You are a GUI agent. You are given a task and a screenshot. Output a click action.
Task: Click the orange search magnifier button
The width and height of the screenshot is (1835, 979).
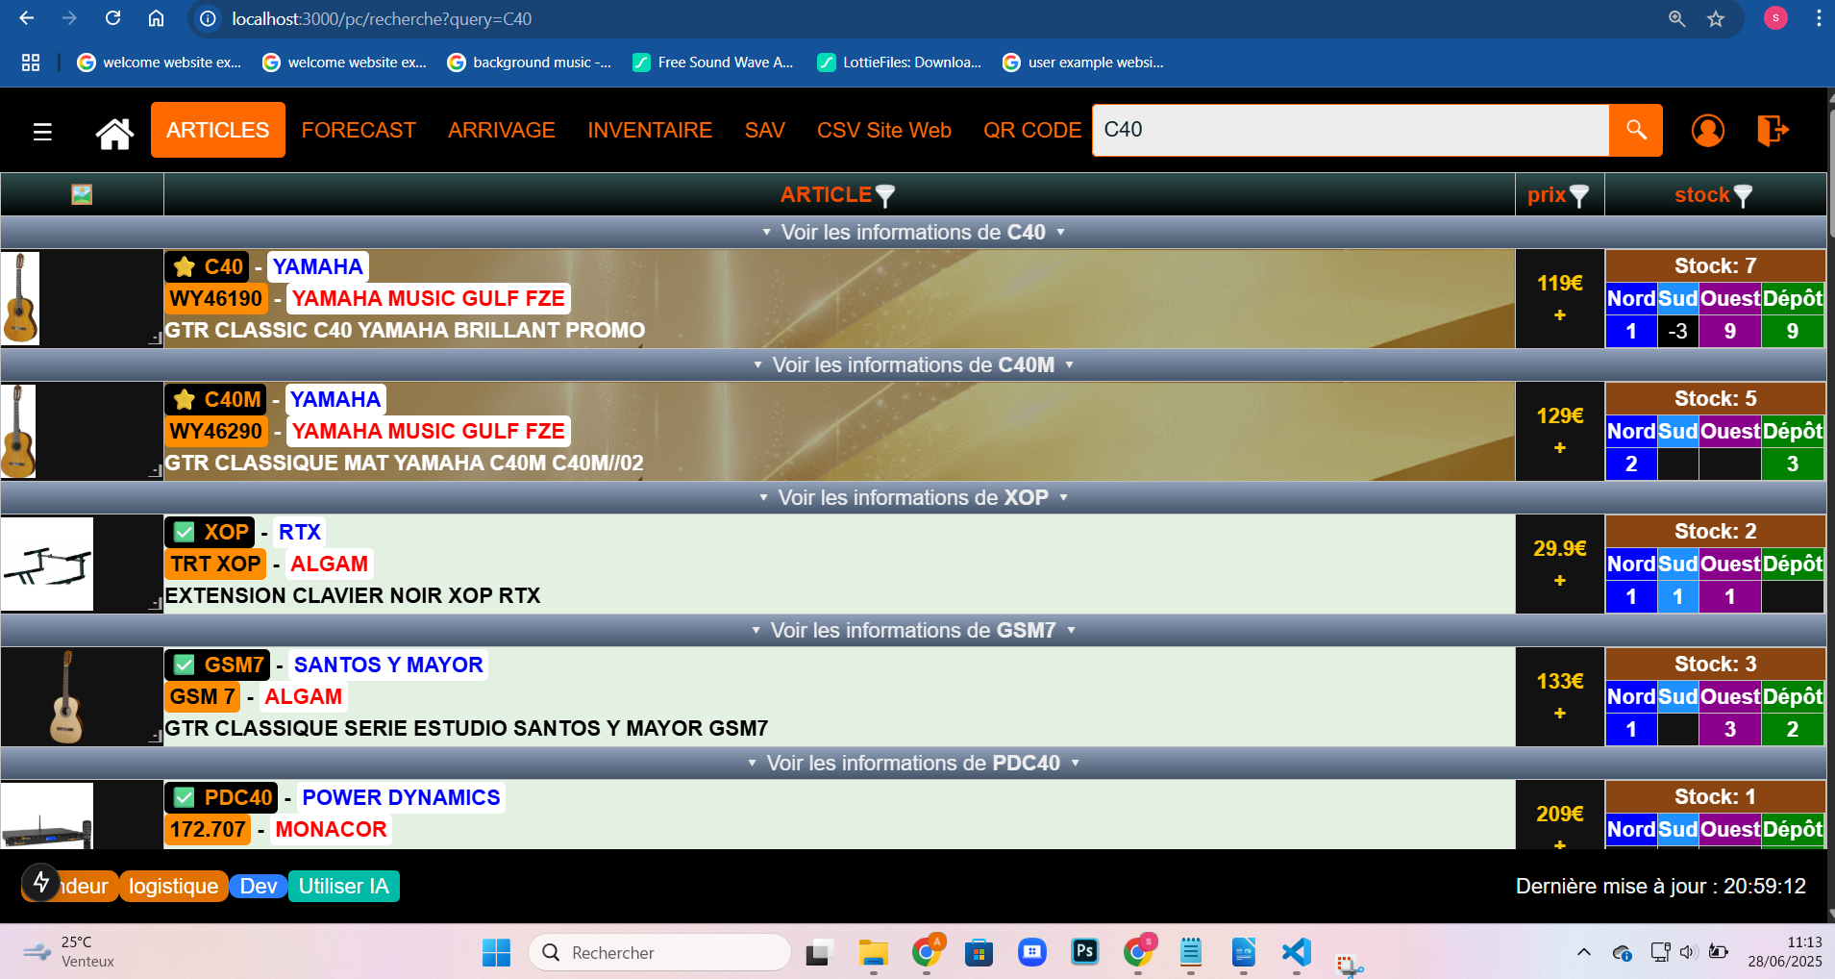(1635, 130)
